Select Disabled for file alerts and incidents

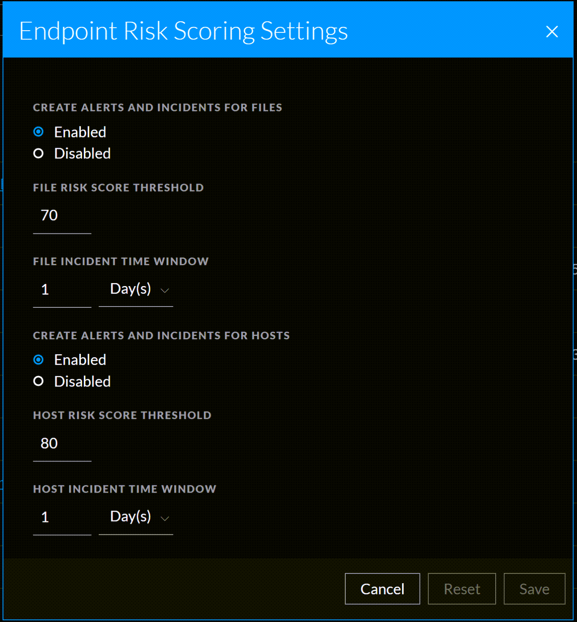[39, 153]
